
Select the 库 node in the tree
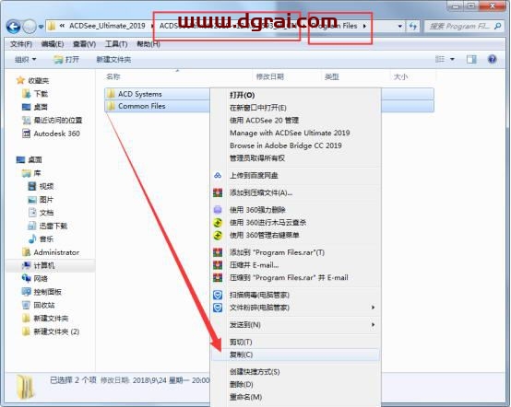click(37, 173)
